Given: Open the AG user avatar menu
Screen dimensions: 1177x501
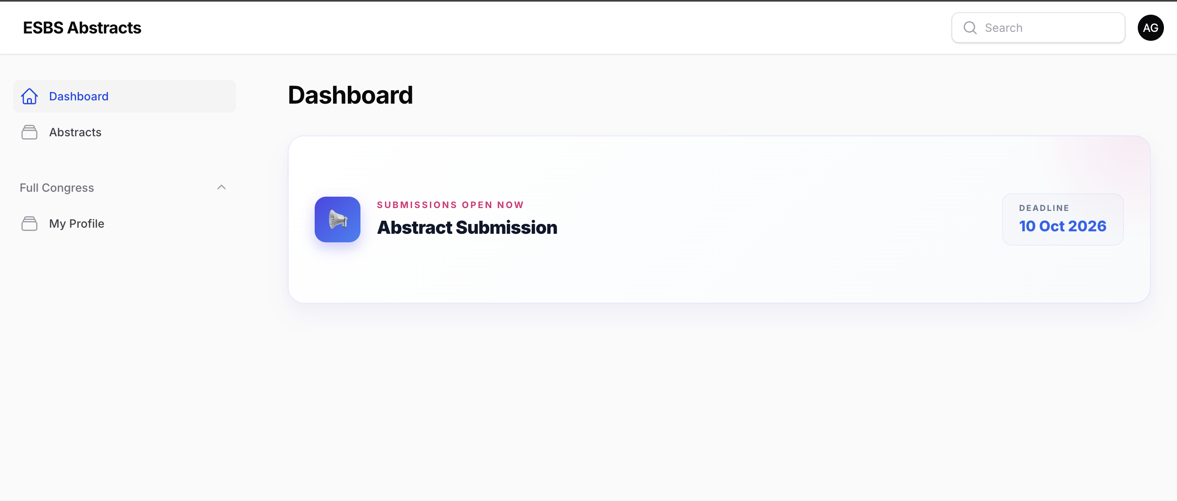Looking at the screenshot, I should click(x=1150, y=28).
